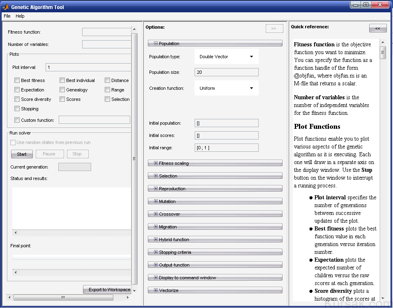393x308 pixels.
Task: Open the Help menu
Action: click(x=20, y=16)
